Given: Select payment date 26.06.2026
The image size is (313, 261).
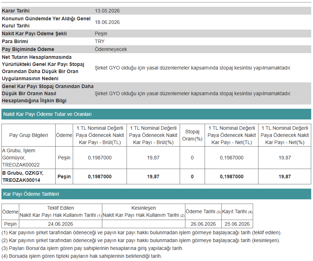Looking at the screenshot, I should coord(203,224).
